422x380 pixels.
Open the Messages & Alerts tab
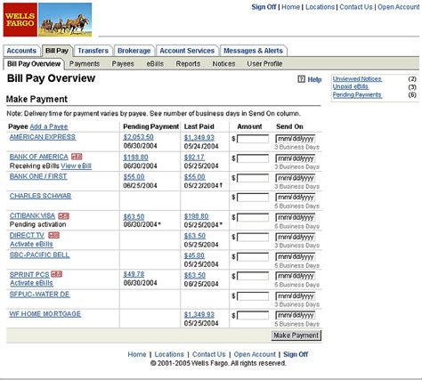pyautogui.click(x=253, y=51)
